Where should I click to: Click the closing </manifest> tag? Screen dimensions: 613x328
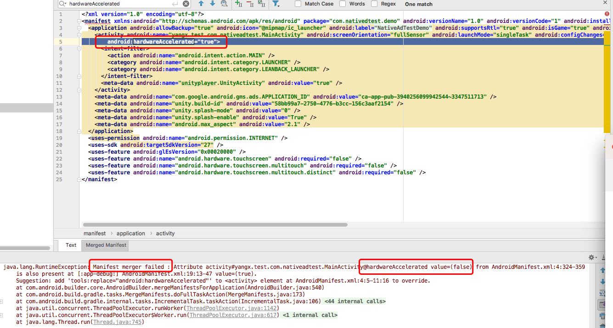coord(99,179)
